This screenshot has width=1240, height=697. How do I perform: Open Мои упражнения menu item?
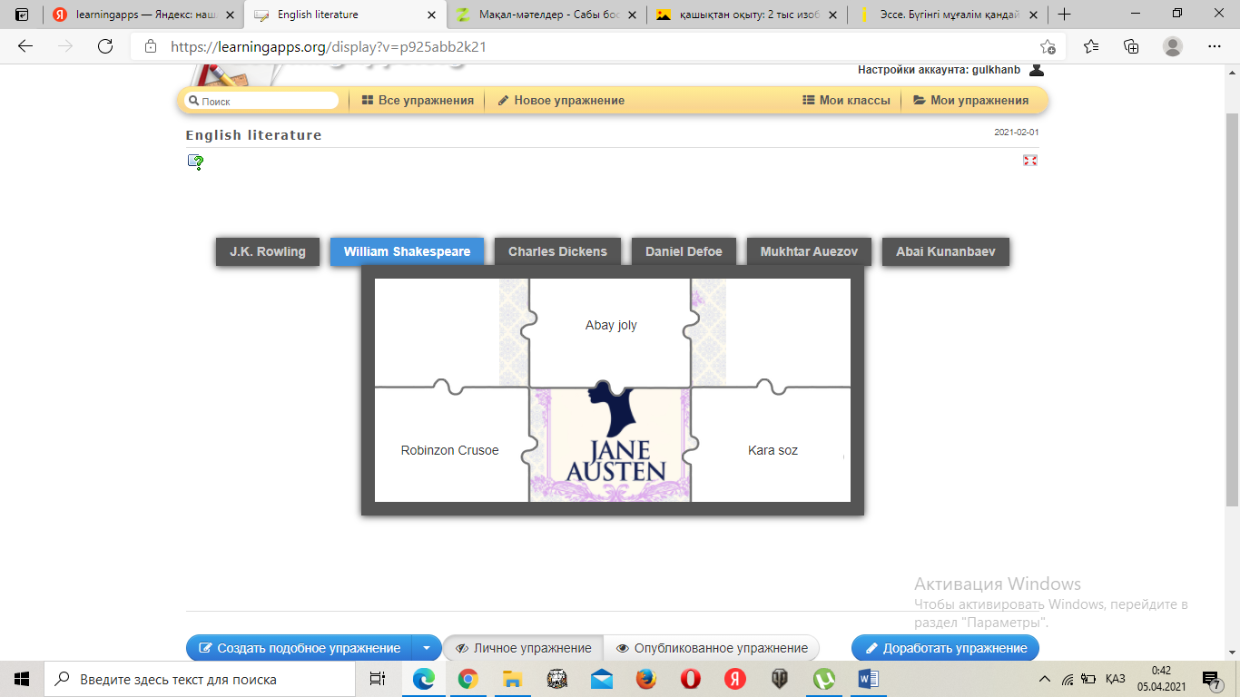coord(970,101)
